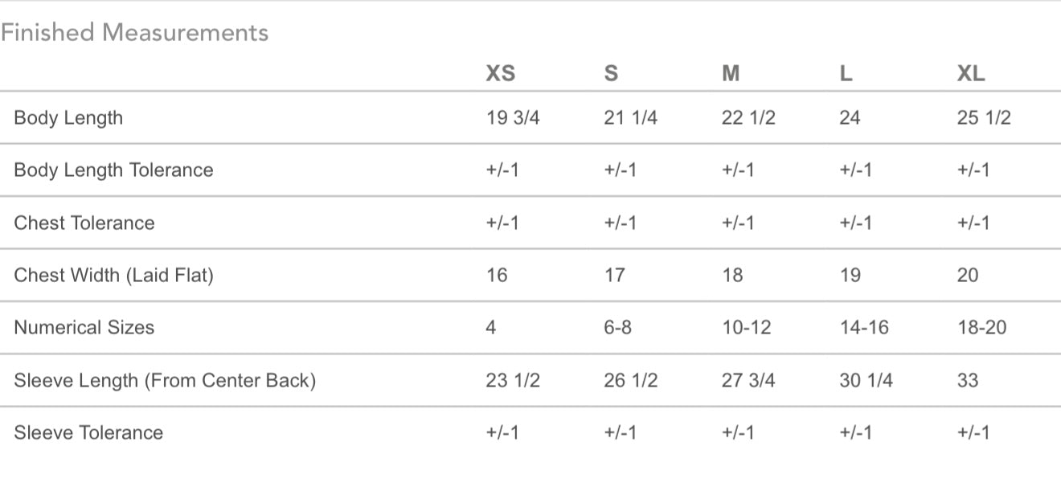Viewport: 1061px width, 491px height.
Task: Click the Chest Tolerance row label
Action: tap(84, 223)
